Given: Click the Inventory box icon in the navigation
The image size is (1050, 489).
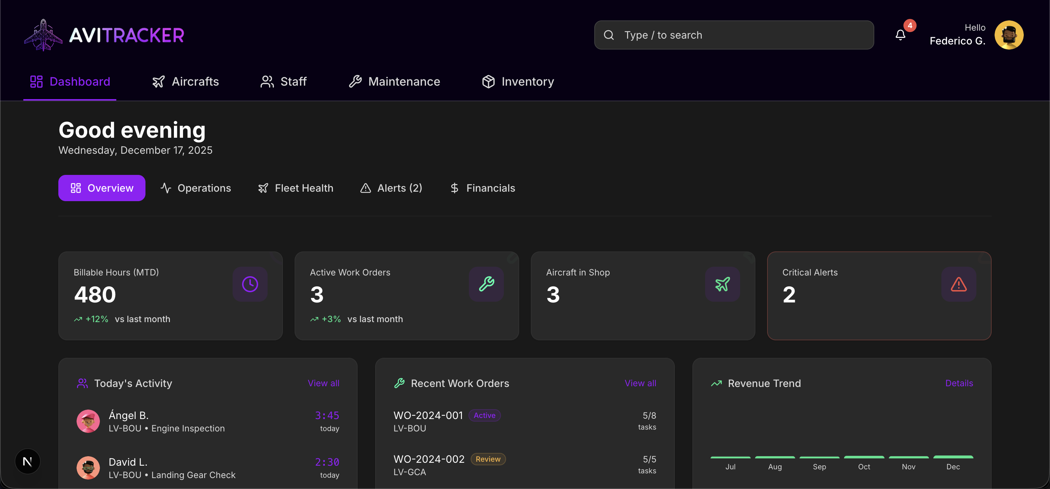Looking at the screenshot, I should (489, 82).
